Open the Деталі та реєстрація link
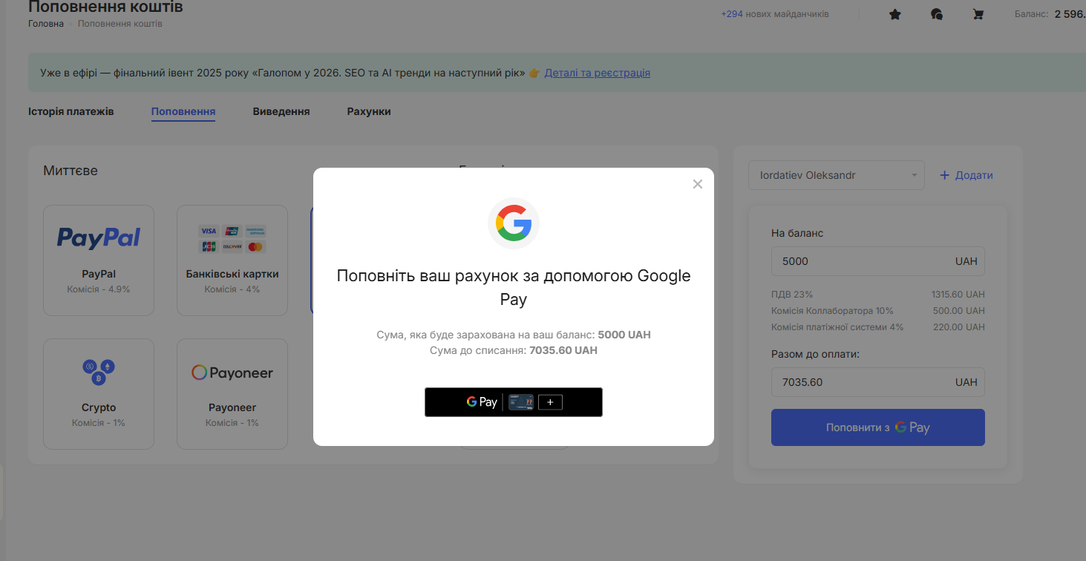 (598, 73)
